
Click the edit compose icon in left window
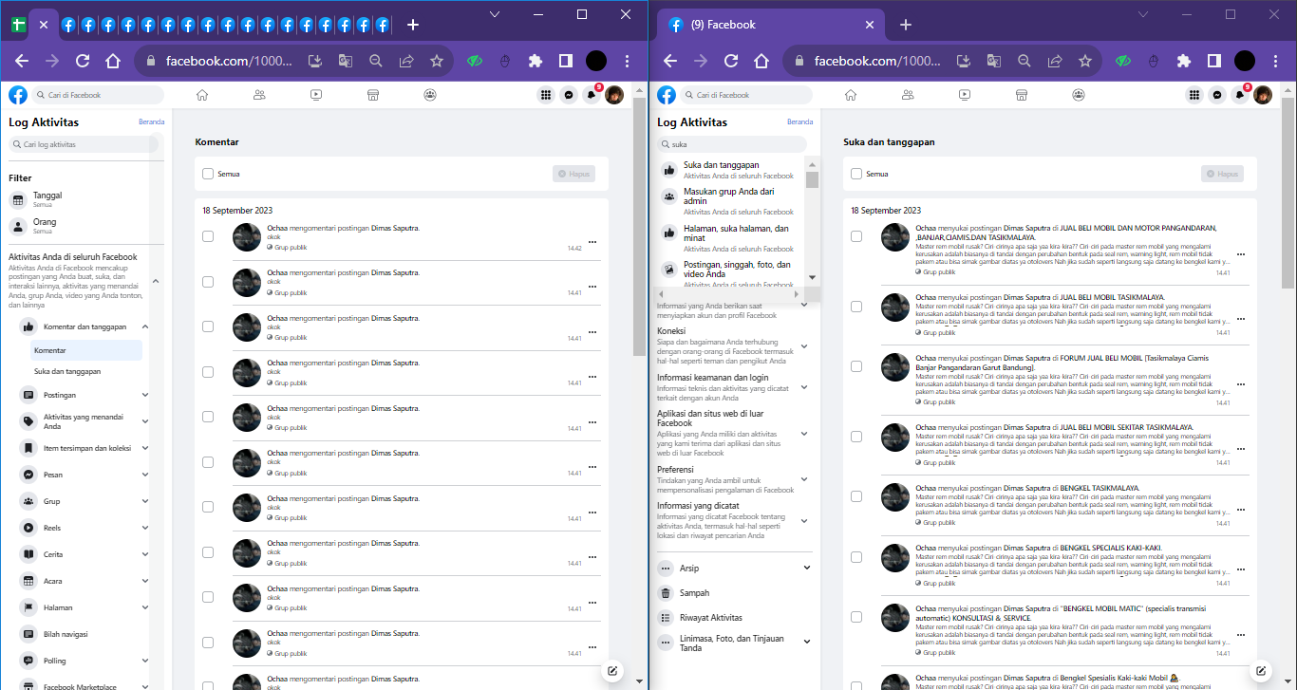[x=612, y=671]
